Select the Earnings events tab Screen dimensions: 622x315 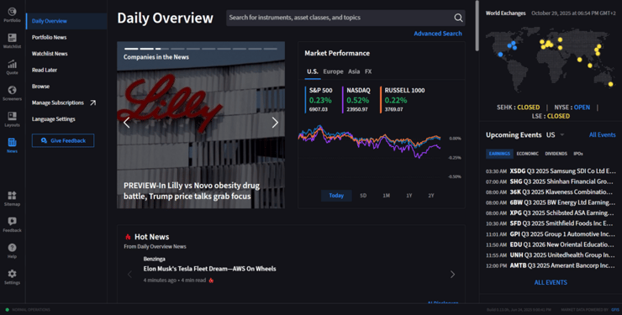(499, 154)
